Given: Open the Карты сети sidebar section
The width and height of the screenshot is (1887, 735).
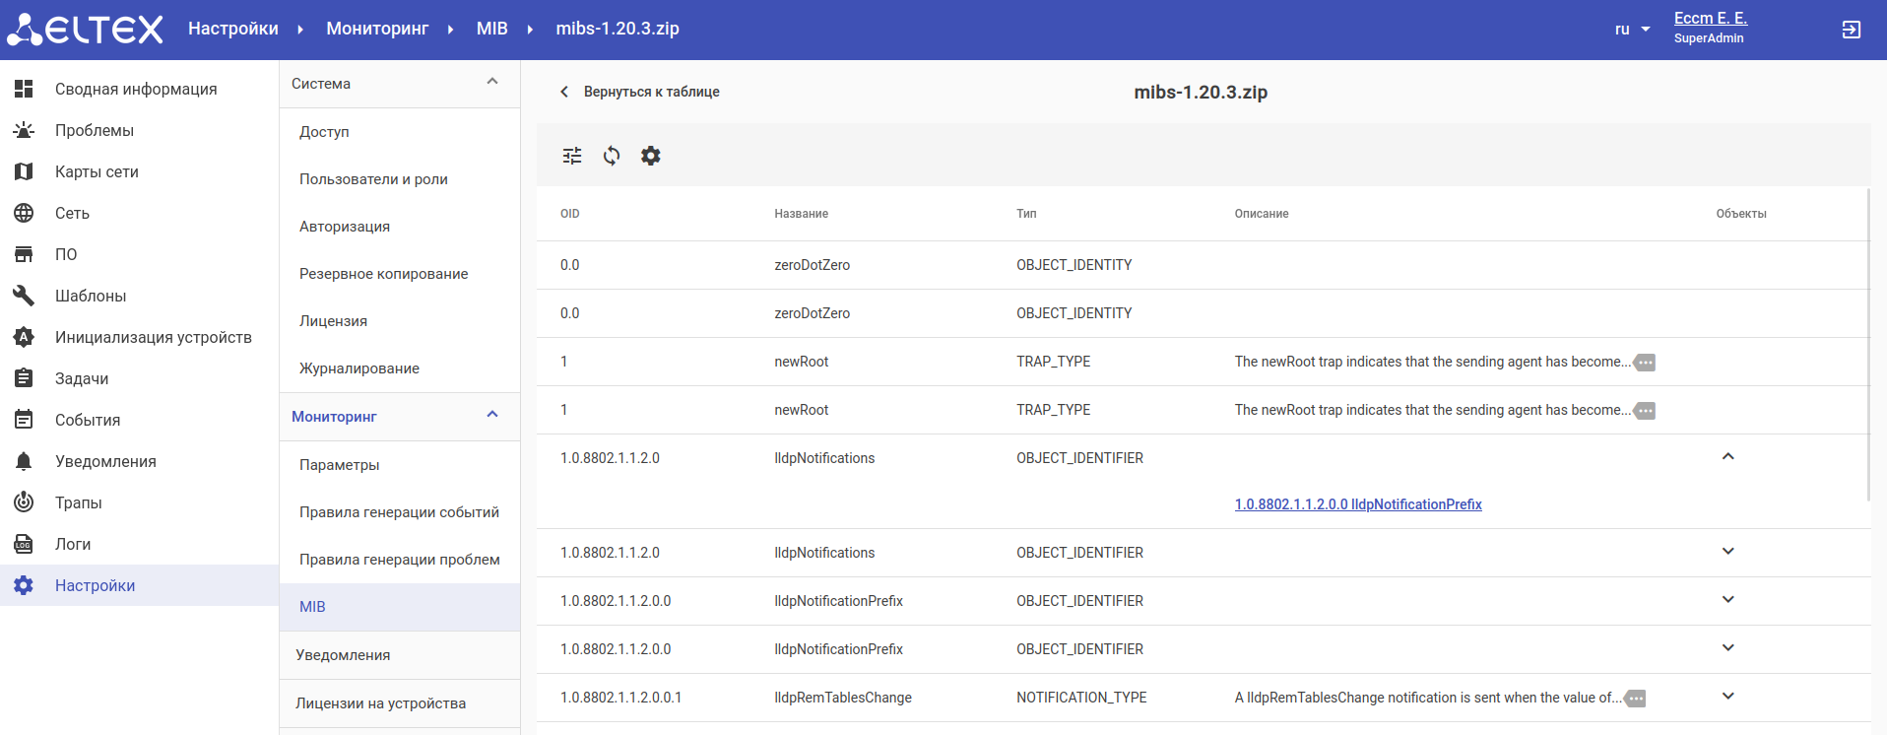Looking at the screenshot, I should click(x=97, y=171).
